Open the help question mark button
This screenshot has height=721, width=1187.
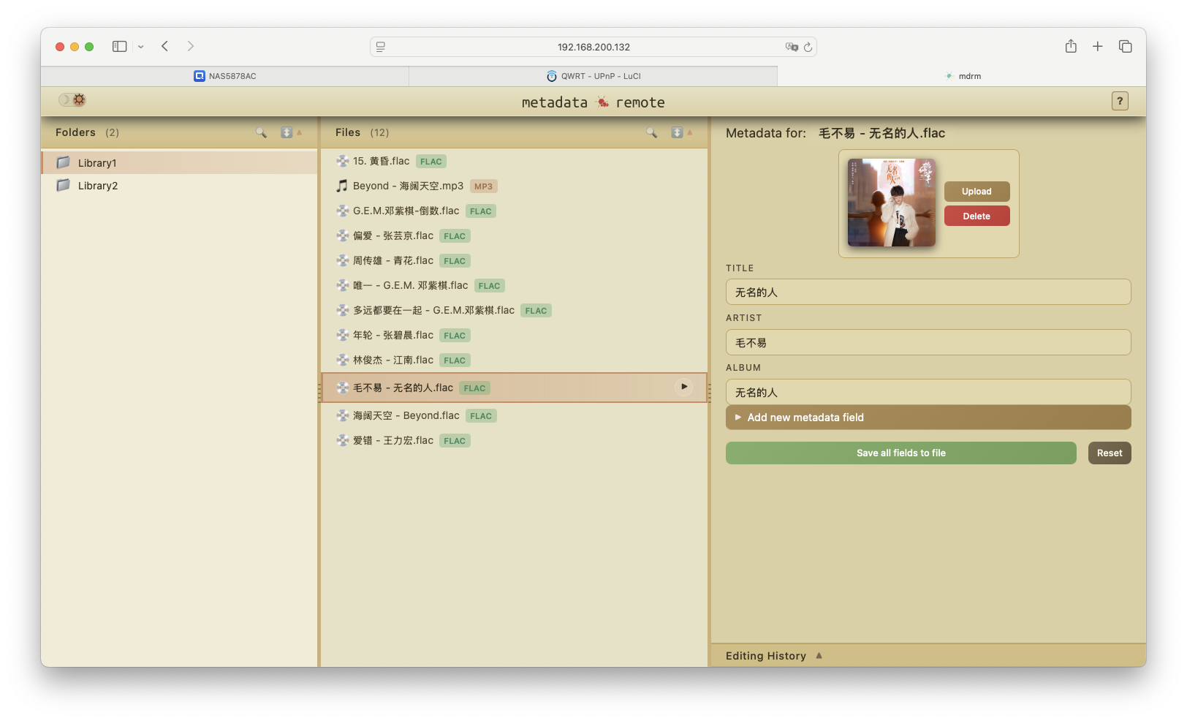[x=1119, y=101]
